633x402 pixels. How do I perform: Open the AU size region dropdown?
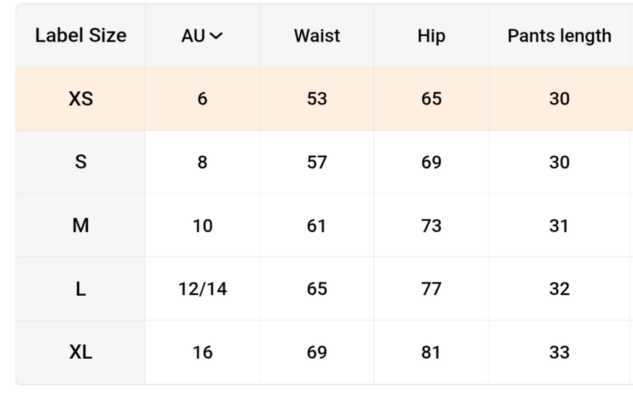point(202,35)
